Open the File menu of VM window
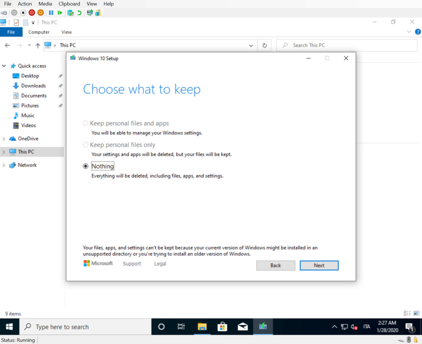This screenshot has height=344, width=422. (8, 4)
